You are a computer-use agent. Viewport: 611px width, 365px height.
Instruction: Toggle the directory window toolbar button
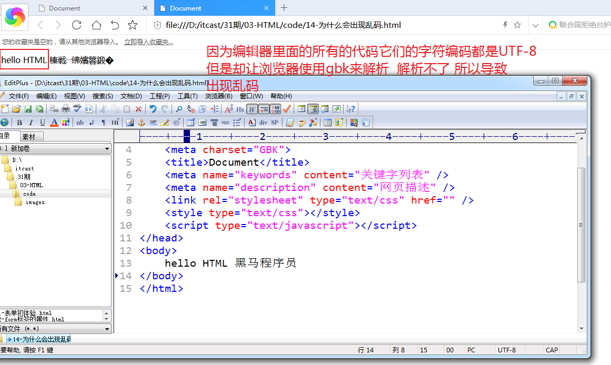coord(313,109)
